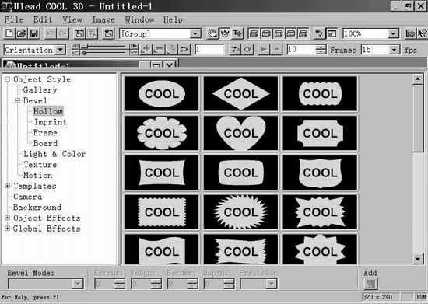Select the Resize text tool
This screenshot has width=428, height=304.
tap(237, 33)
